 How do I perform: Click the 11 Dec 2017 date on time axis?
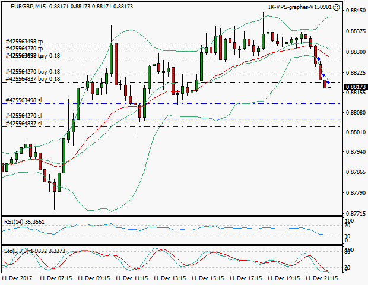(17, 277)
